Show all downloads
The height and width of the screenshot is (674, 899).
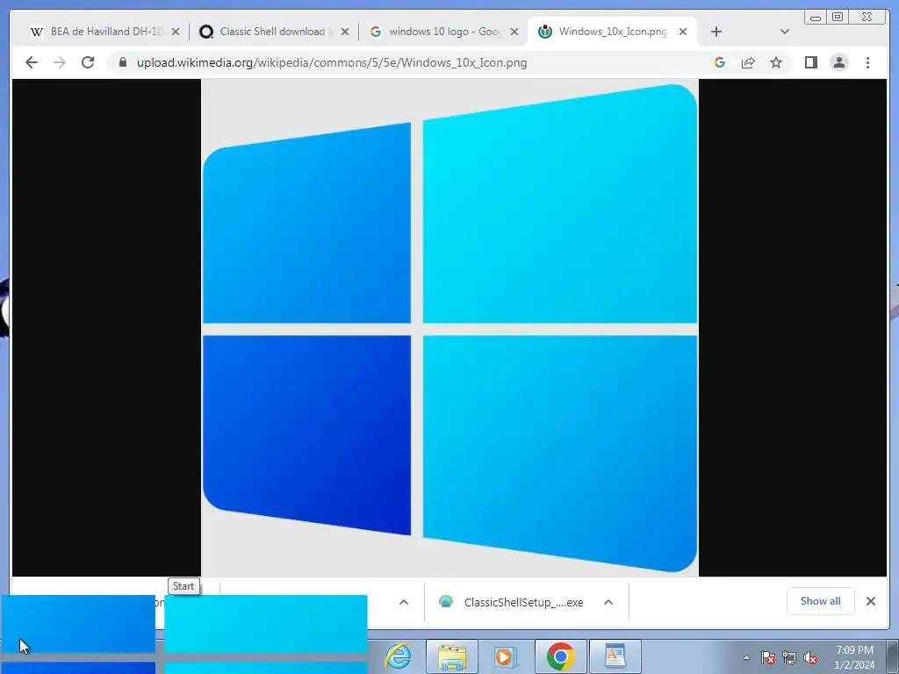821,601
